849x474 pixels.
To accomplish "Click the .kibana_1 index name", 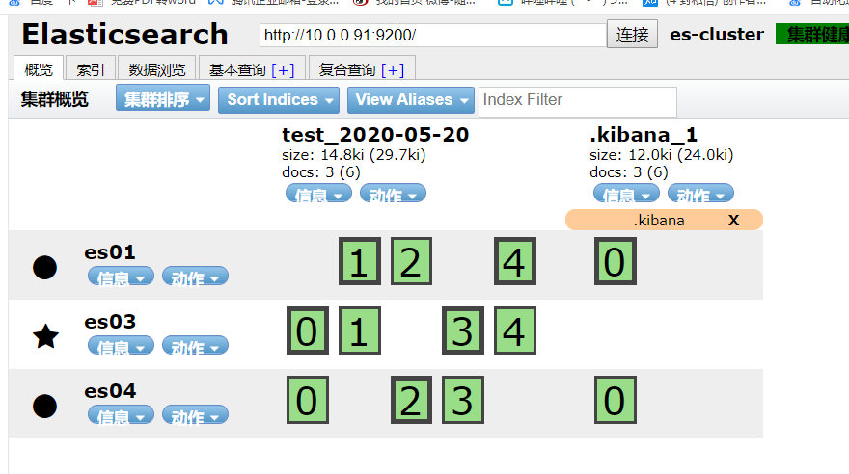I will 644,135.
